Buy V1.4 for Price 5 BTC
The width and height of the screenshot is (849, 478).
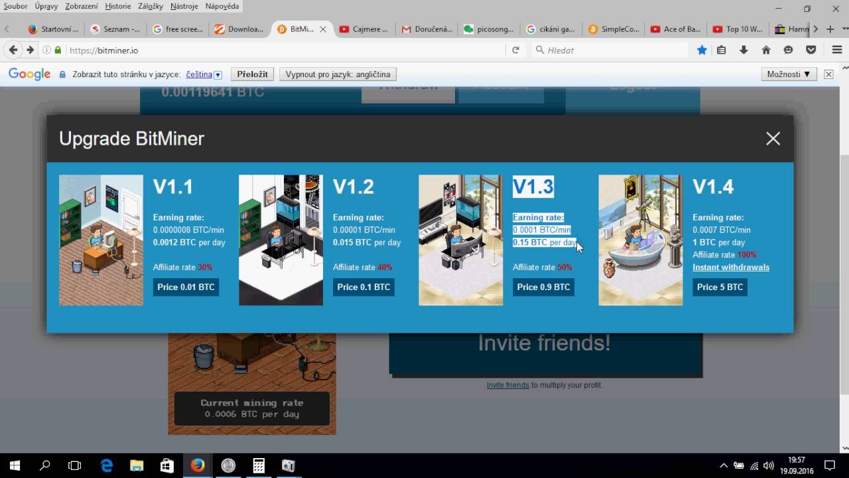(720, 287)
